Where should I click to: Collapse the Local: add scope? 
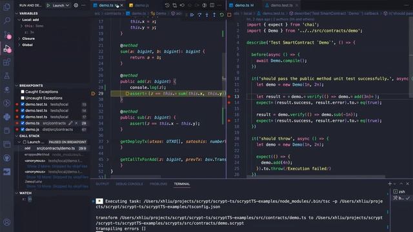click(x=19, y=20)
